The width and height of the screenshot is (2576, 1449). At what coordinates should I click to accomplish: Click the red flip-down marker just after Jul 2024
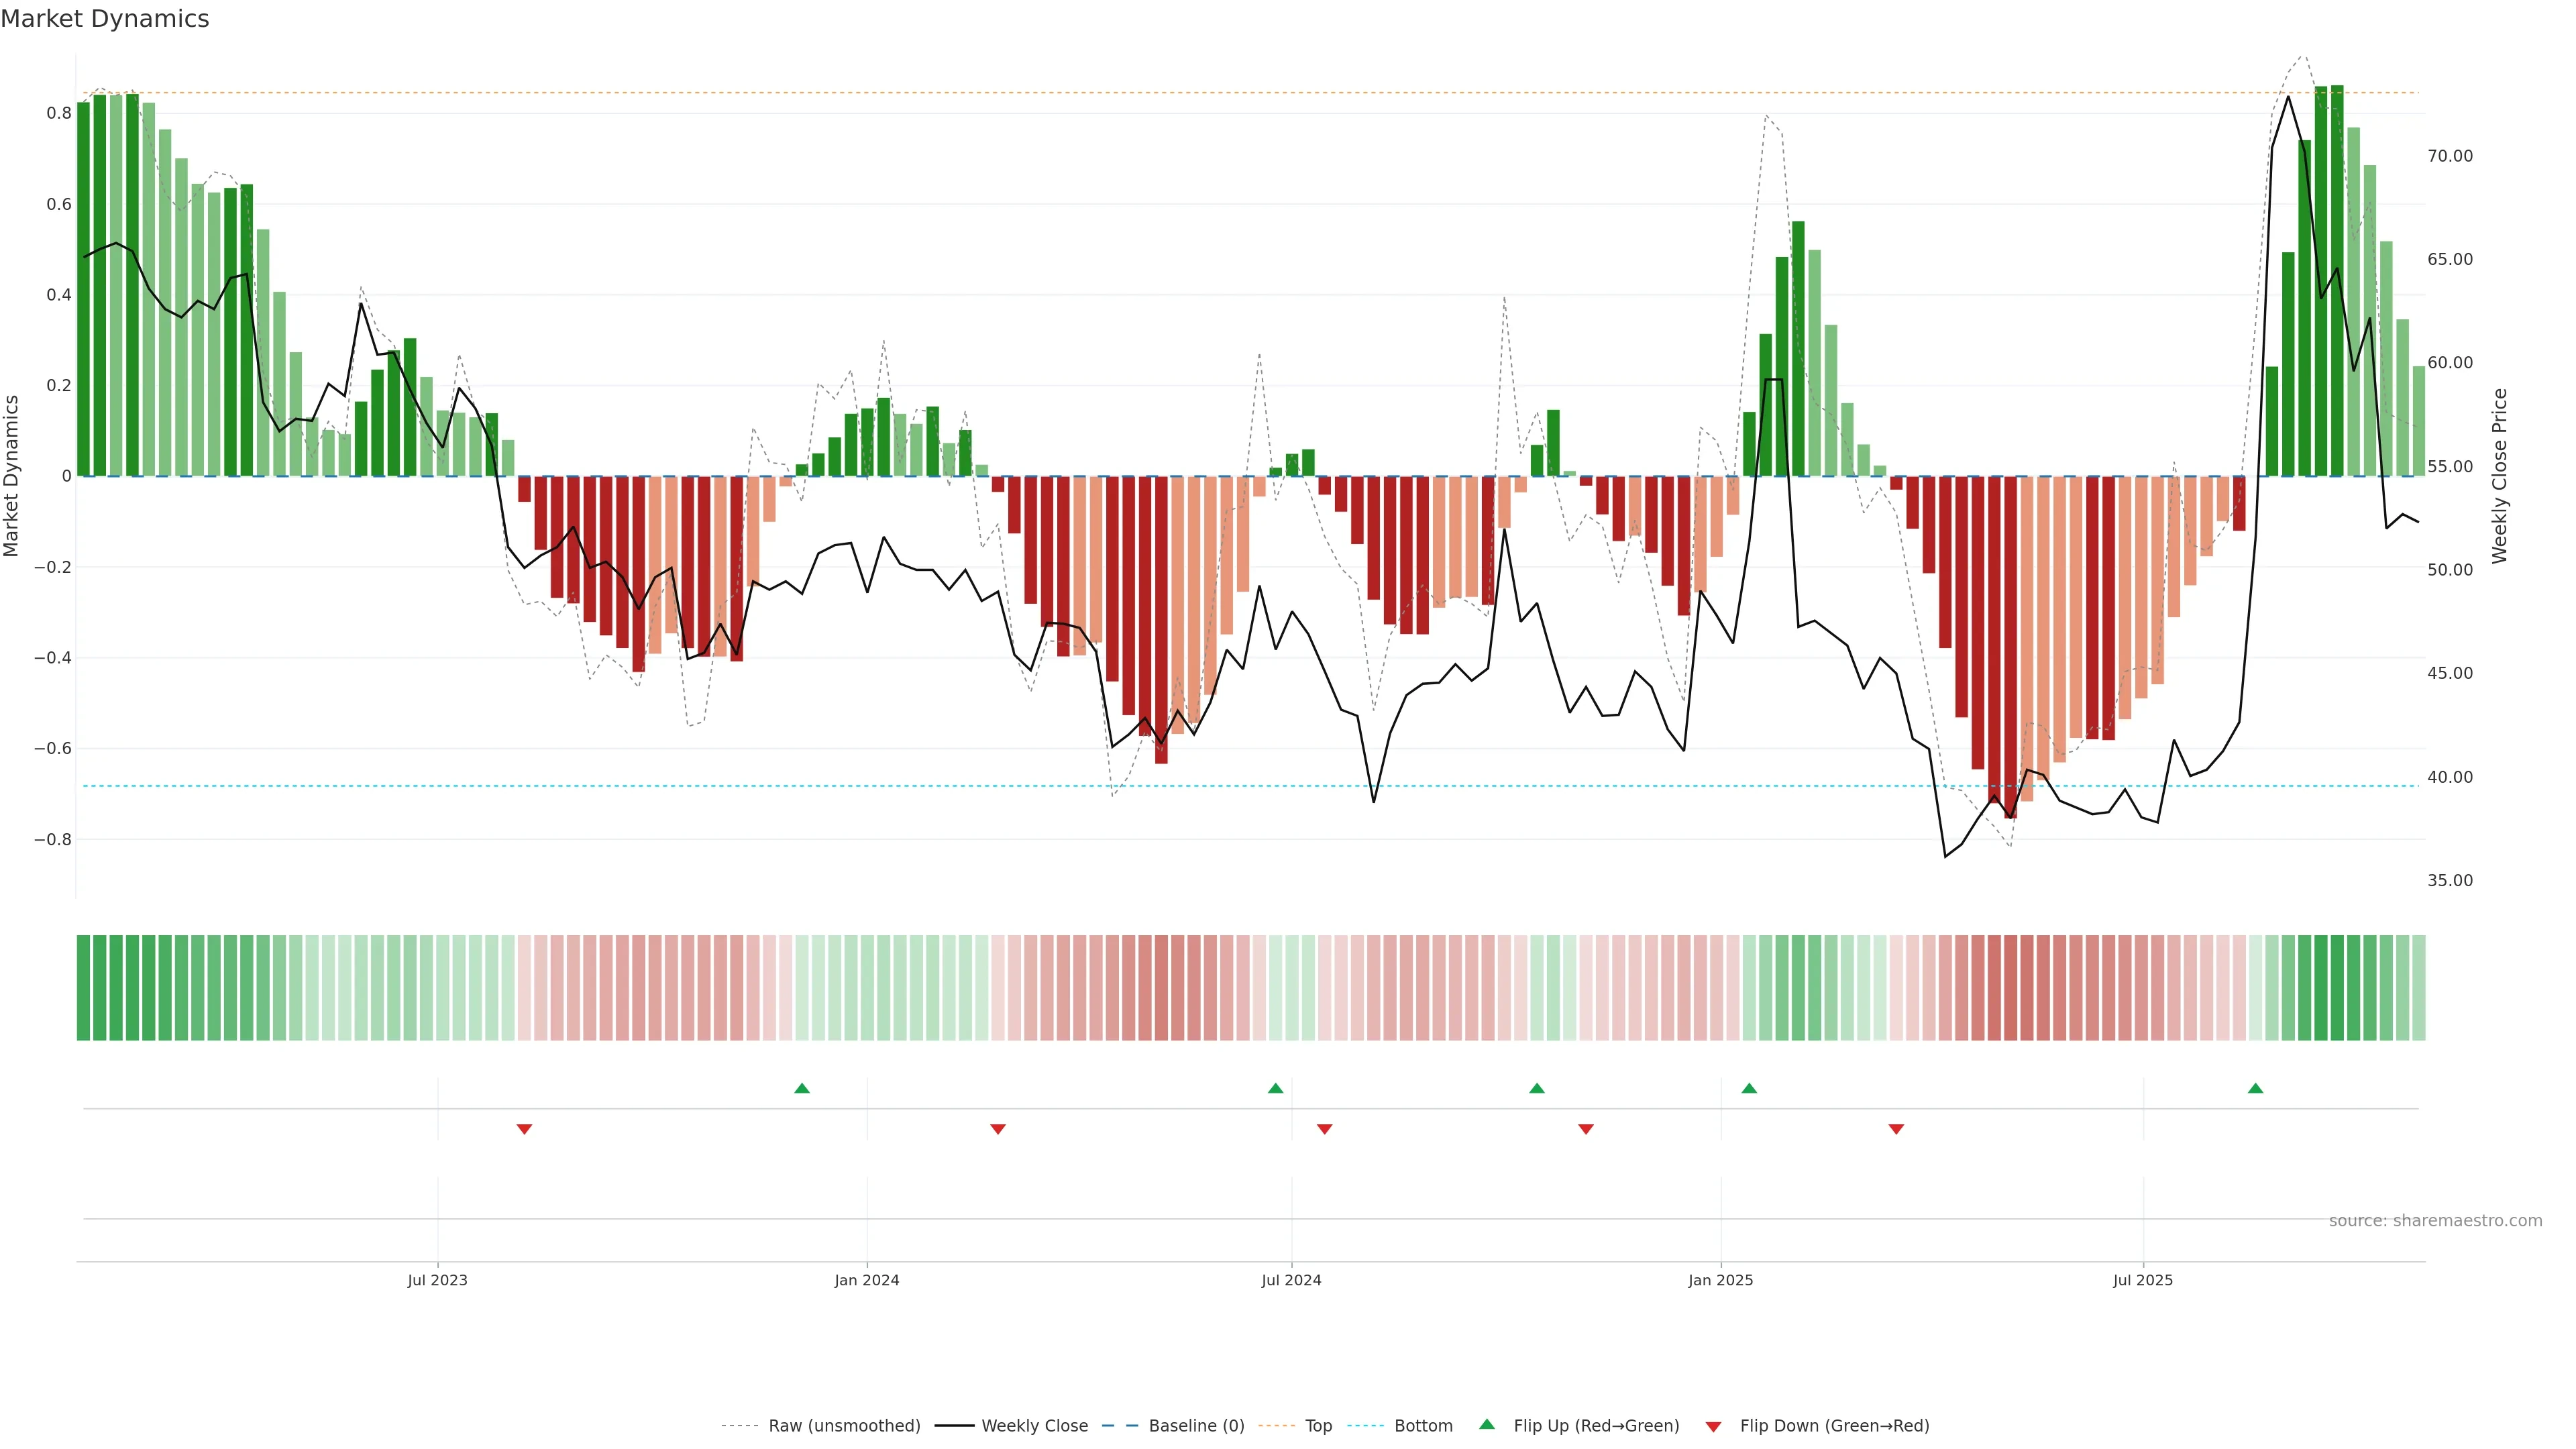coord(1325,1129)
